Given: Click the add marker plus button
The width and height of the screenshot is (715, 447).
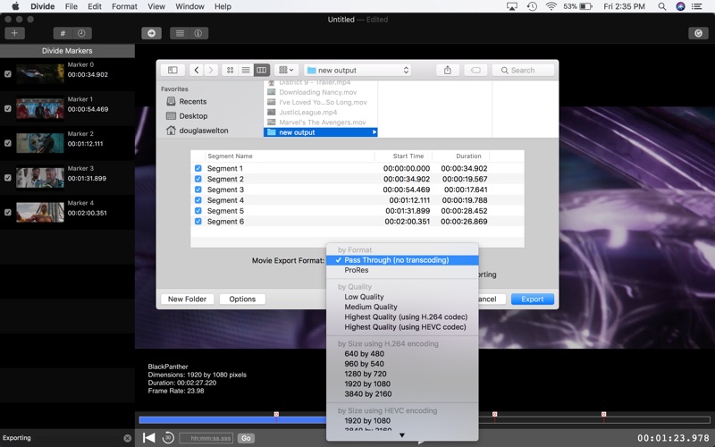Looking at the screenshot, I should (x=14, y=33).
